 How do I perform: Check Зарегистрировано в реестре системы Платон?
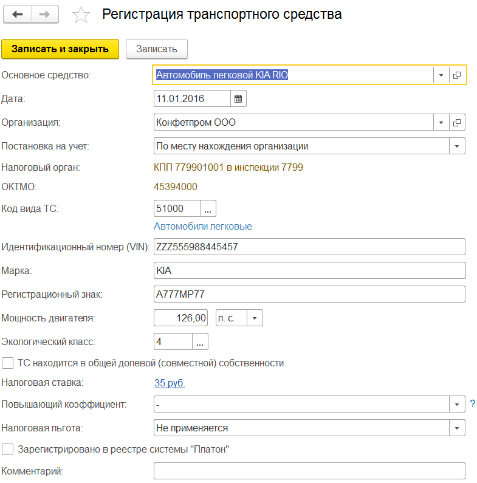point(8,450)
